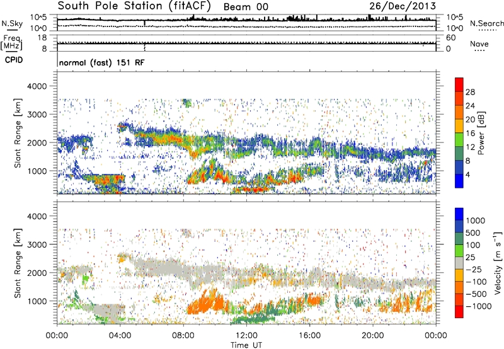Click the 8–12 dB dark green Power swatch
Viewport: 504px width, 349px height.
tap(459, 154)
